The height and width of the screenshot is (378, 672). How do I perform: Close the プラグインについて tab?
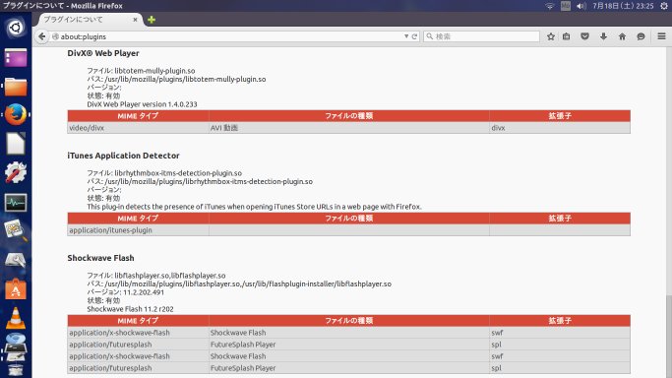coord(135,20)
